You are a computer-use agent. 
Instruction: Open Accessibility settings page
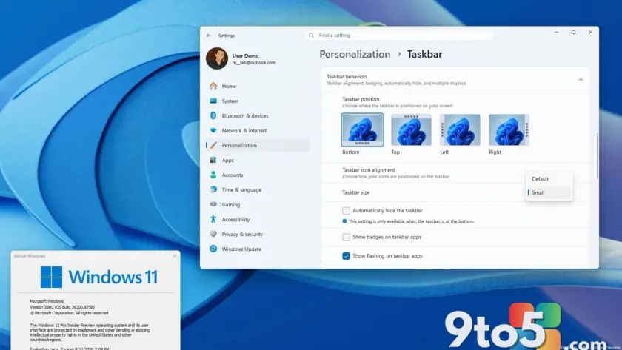(x=258, y=219)
